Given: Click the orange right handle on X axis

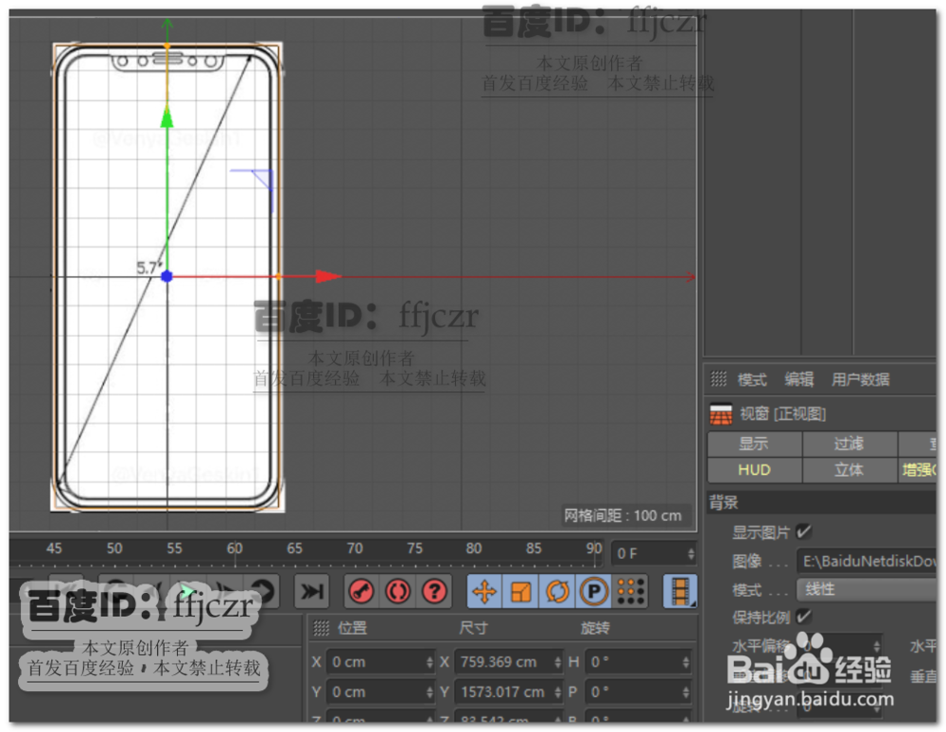Looking at the screenshot, I should [278, 277].
